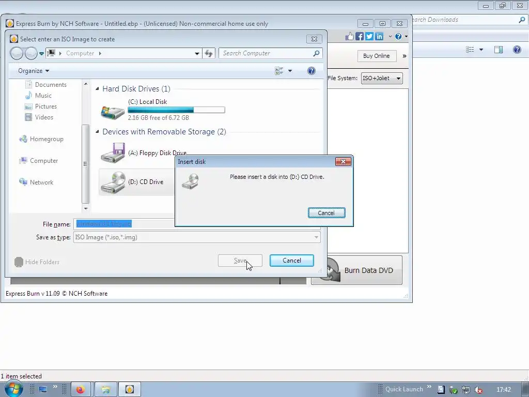The image size is (529, 397).
Task: Expand the address bar previous locations dropdown
Action: 197,53
